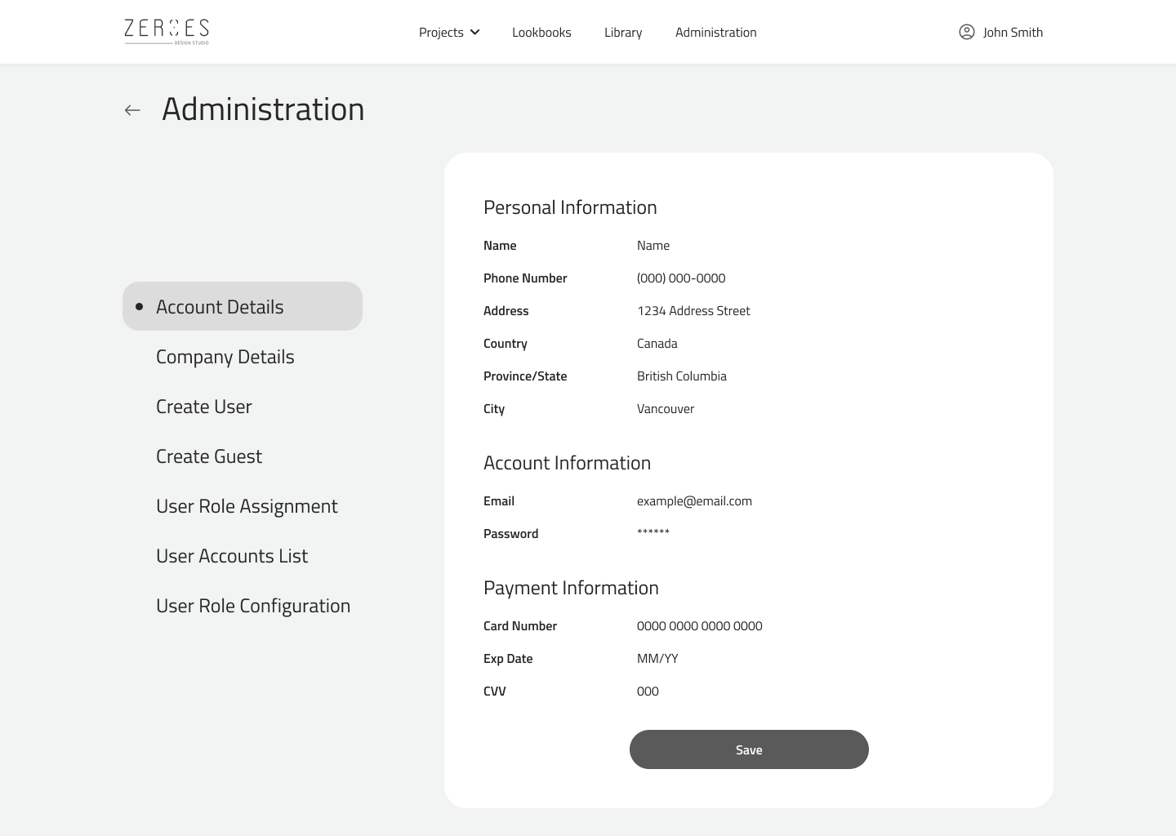The image size is (1176, 836).
Task: Click the Administration page title
Action: [x=263, y=109]
